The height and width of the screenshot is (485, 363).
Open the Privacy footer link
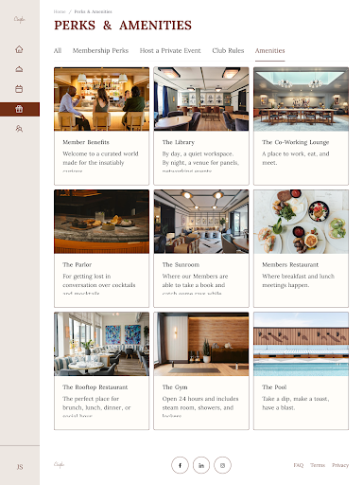(x=340, y=465)
